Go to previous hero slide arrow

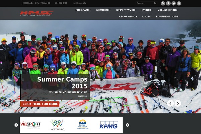point(171,103)
